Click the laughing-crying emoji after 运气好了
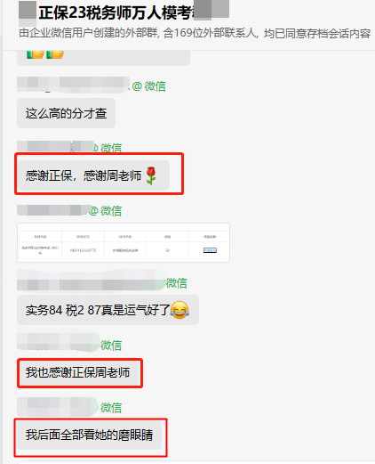The width and height of the screenshot is (375, 464). (x=180, y=310)
